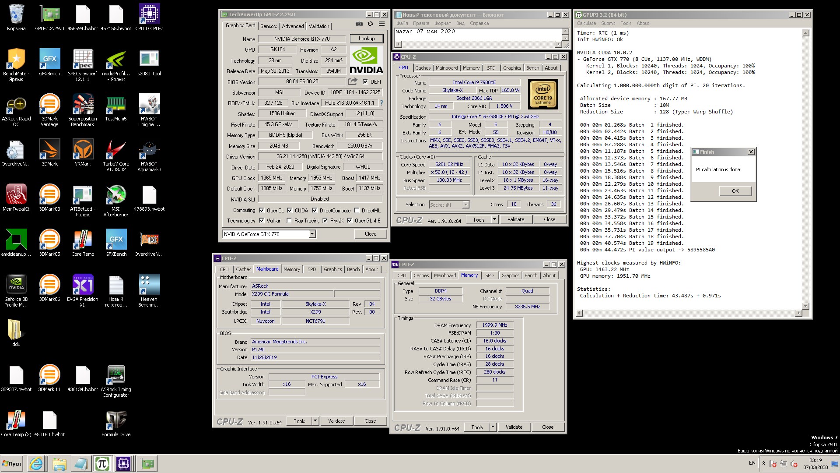Image resolution: width=840 pixels, height=473 pixels.
Task: Click GPUPI horizontal scrollbar left arrow
Action: [580, 313]
